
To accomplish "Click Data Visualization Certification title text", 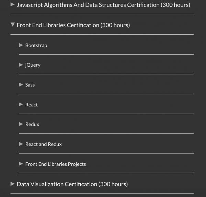I will point(72,184).
